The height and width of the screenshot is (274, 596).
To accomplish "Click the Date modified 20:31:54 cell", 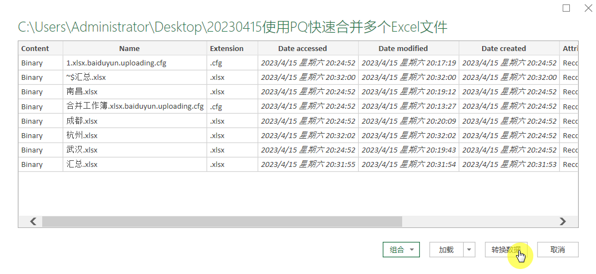I will coord(408,164).
